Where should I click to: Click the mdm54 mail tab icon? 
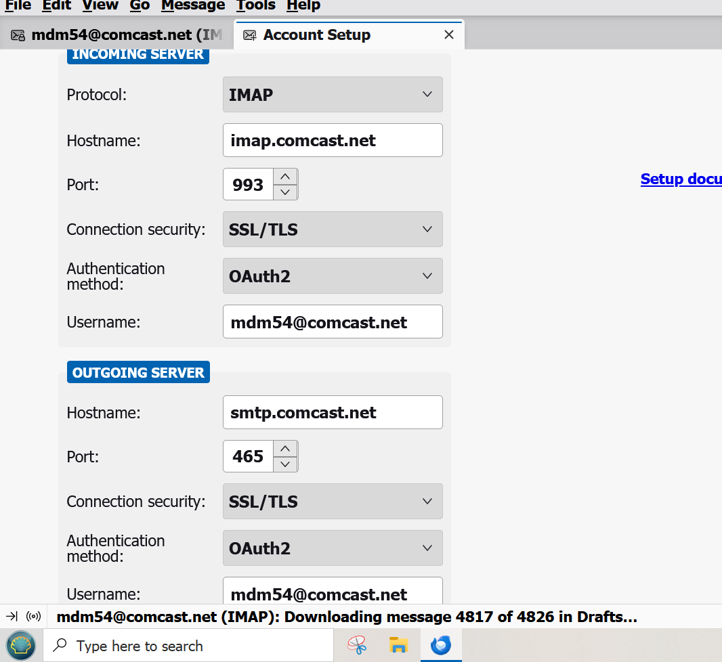[18, 35]
